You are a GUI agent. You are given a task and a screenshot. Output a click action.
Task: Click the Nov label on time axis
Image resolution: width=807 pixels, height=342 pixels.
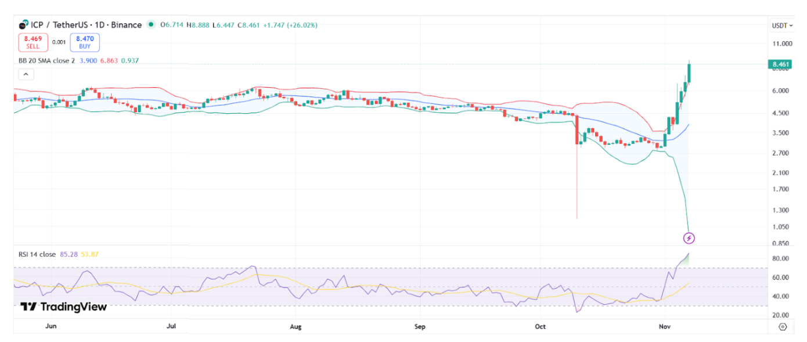pyautogui.click(x=665, y=326)
